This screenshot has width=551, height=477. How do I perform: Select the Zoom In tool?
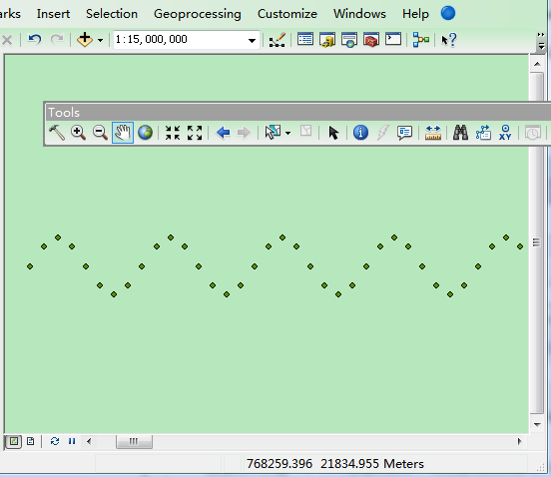(78, 133)
